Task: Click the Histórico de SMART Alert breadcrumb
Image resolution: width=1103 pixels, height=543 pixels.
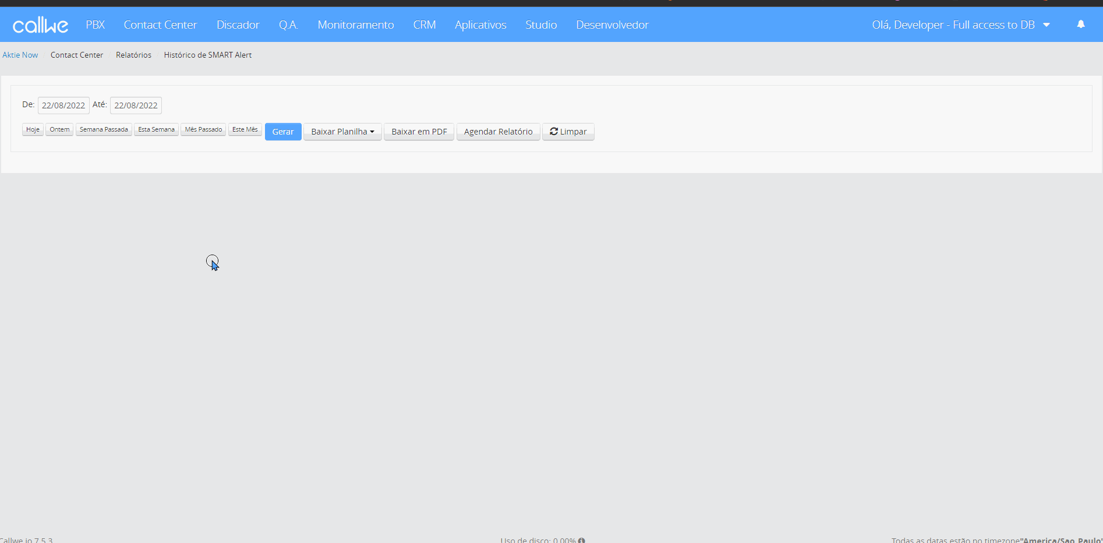Action: [208, 55]
